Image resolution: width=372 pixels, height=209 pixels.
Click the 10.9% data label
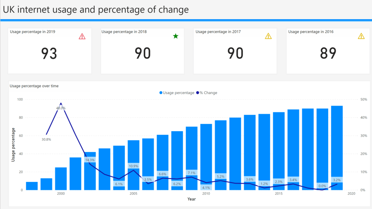coord(134,166)
